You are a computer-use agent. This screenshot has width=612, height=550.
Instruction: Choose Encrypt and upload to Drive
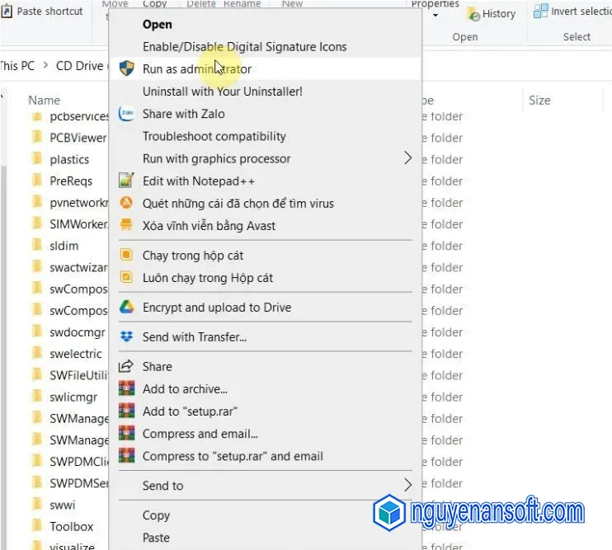[217, 308]
